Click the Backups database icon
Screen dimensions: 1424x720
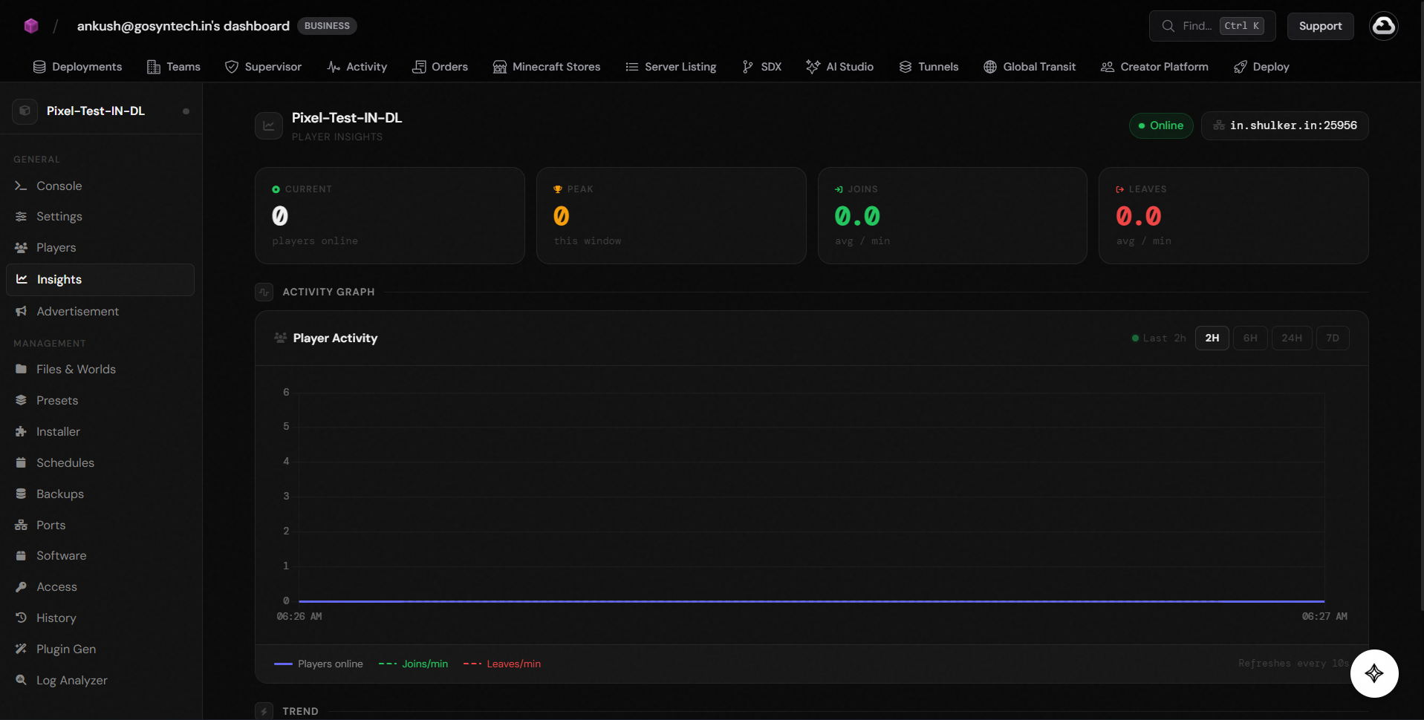click(21, 494)
